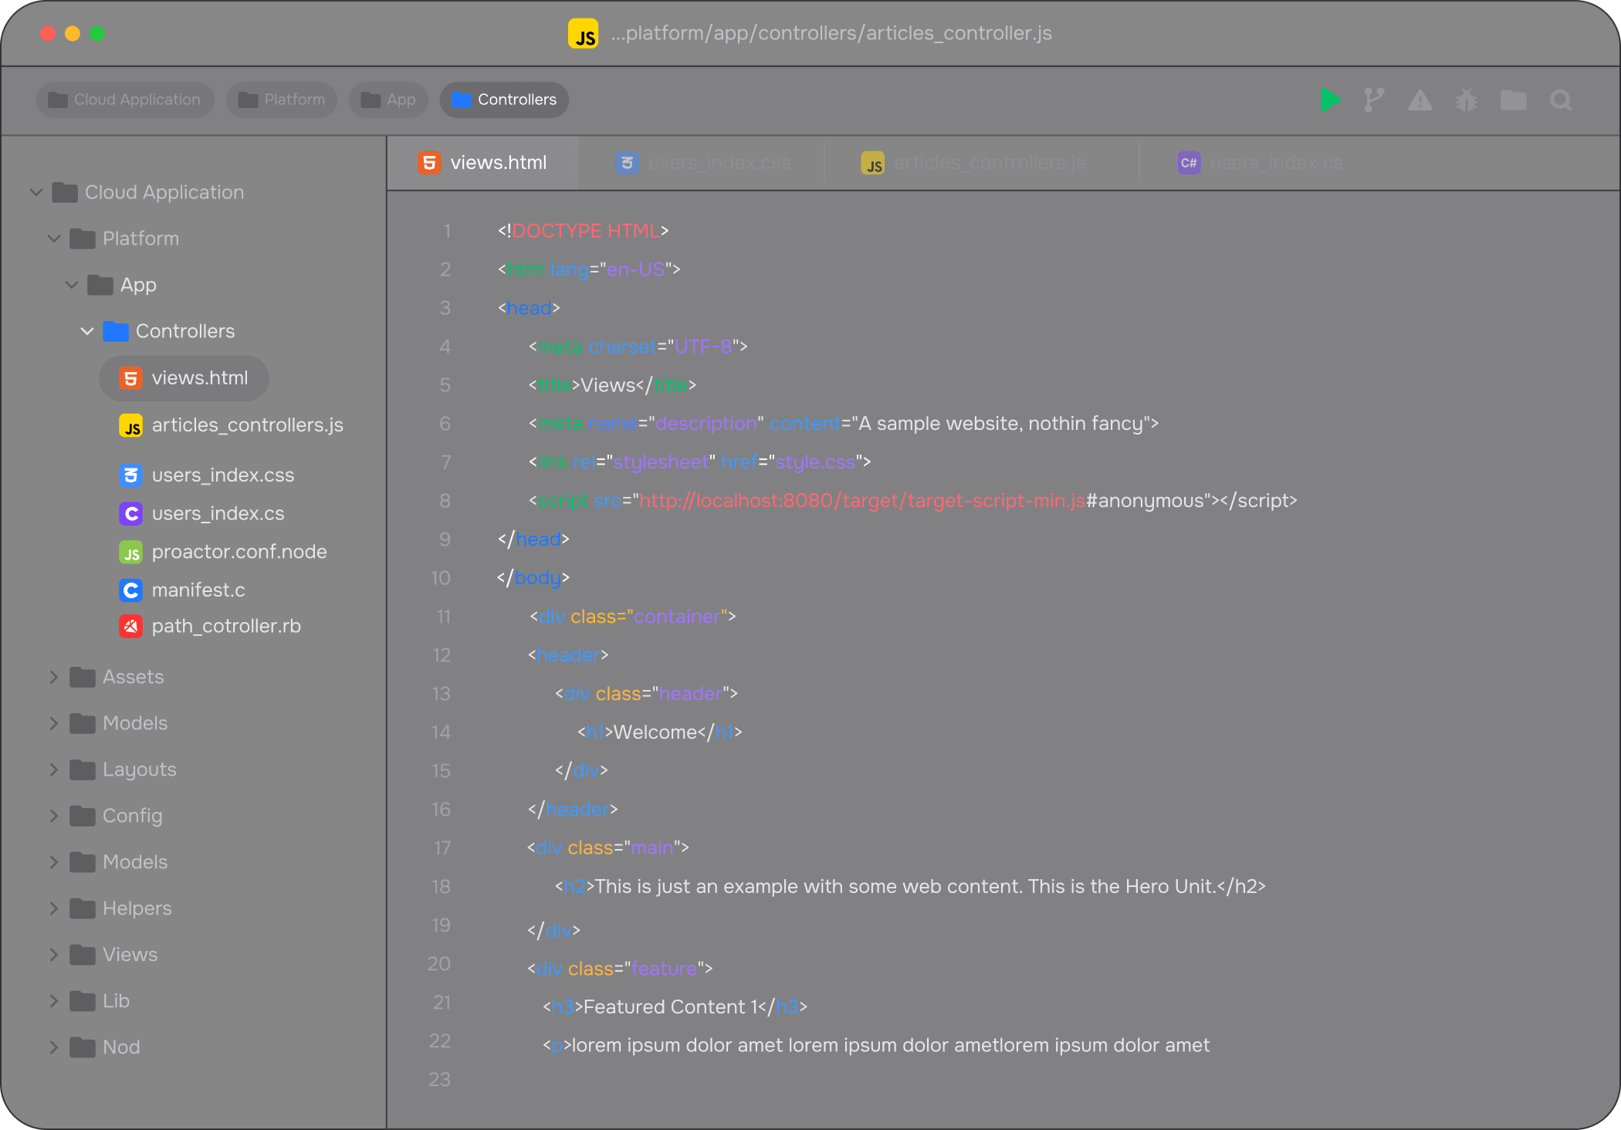Image resolution: width=1621 pixels, height=1130 pixels.
Task: Click line number 10 in the gutter
Action: pyautogui.click(x=441, y=578)
